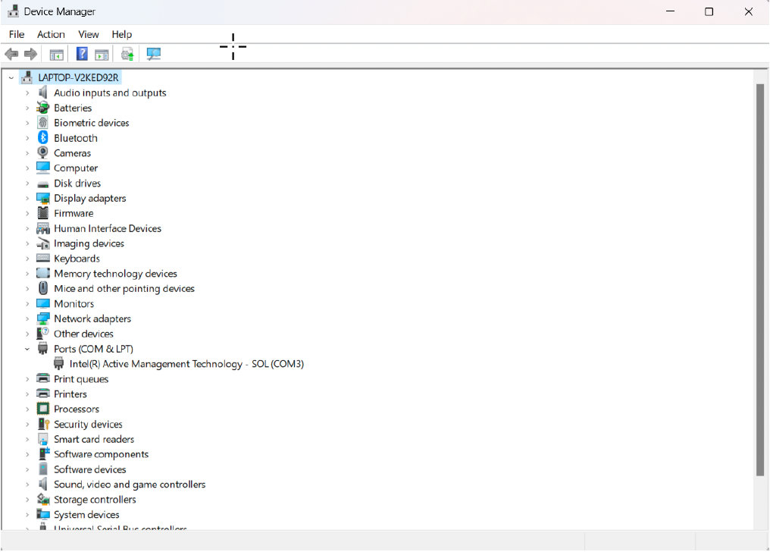Expand the Monitors category

coord(27,303)
